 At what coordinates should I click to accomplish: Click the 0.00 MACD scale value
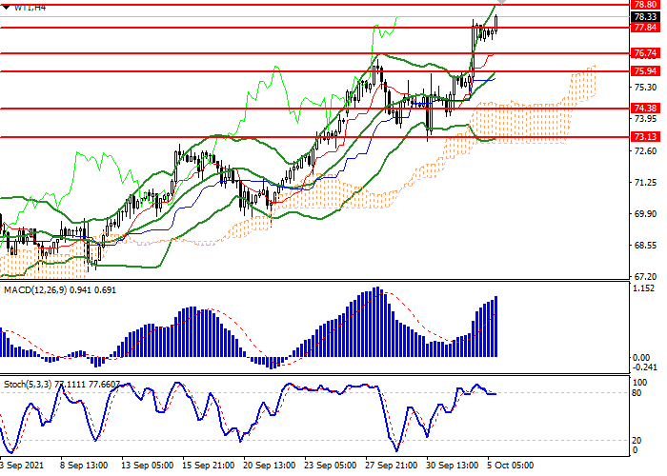pos(641,357)
